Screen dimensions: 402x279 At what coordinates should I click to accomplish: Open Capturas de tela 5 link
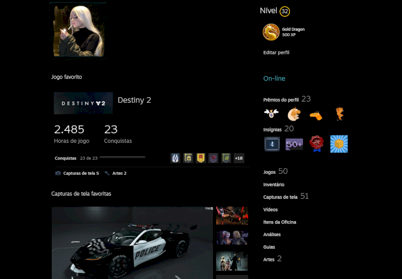(81, 173)
